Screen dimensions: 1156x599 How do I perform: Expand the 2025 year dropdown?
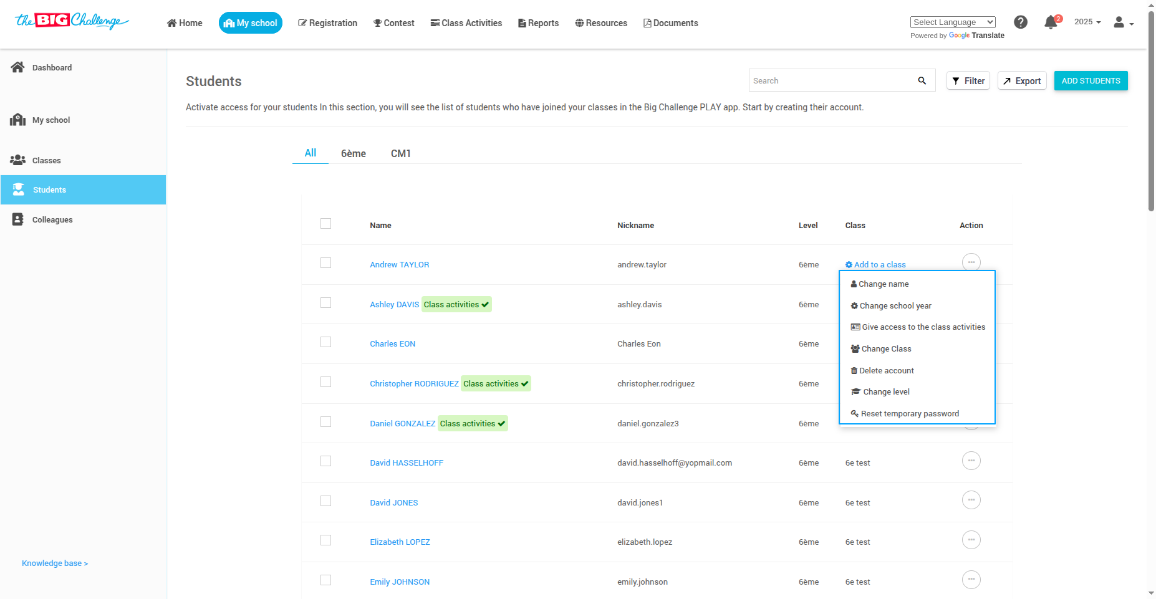pos(1087,22)
